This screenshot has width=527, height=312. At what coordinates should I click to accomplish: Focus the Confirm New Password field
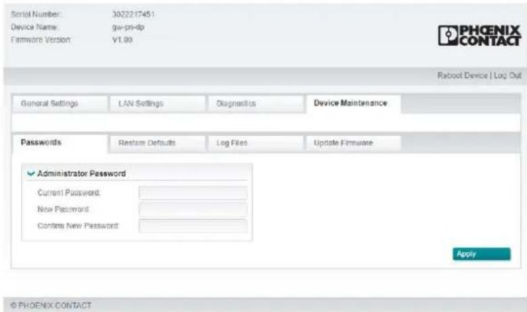[193, 226]
